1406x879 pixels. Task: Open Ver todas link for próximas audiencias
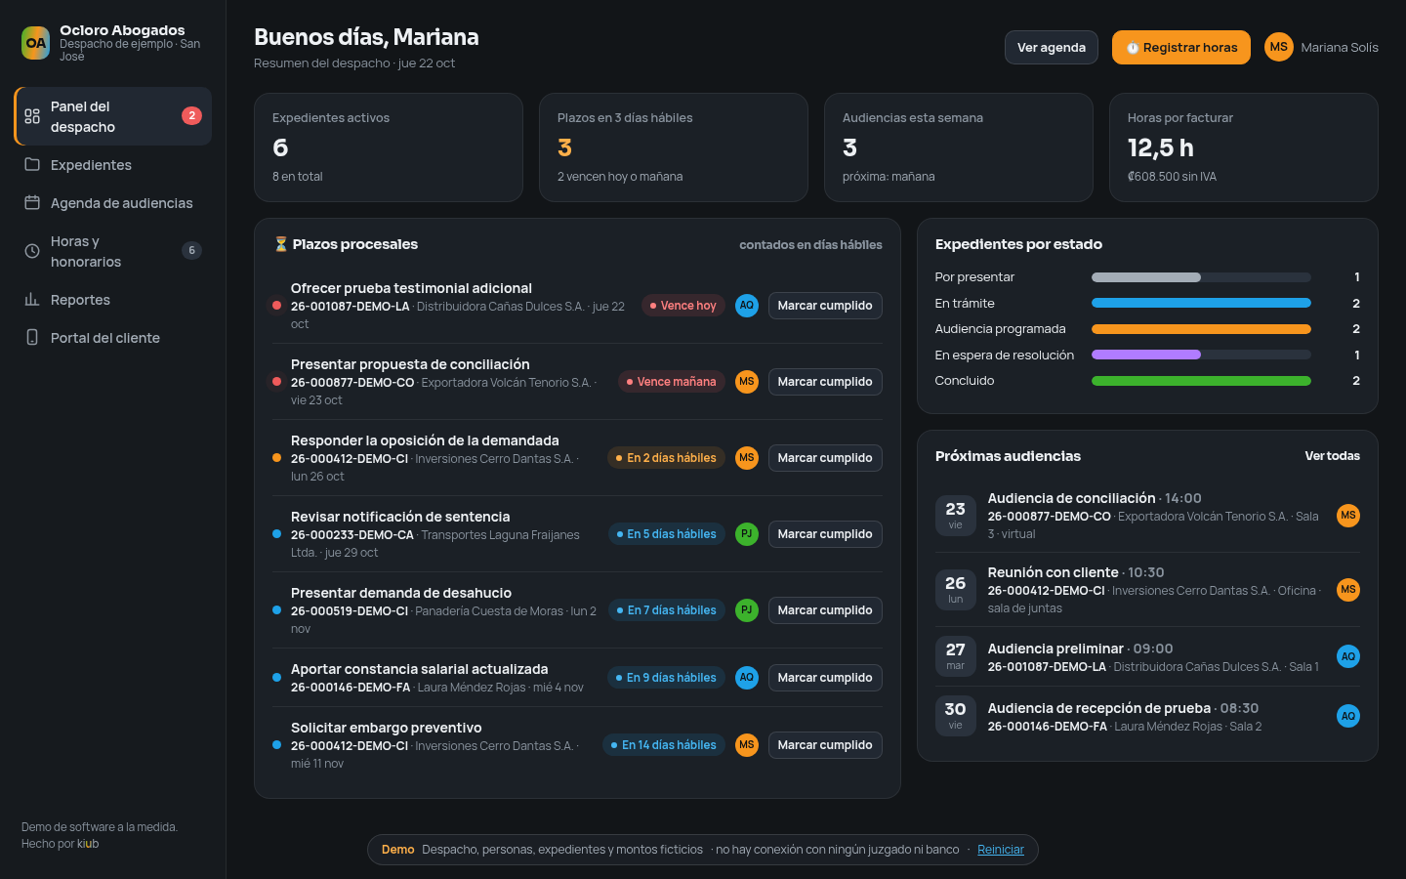click(1333, 456)
